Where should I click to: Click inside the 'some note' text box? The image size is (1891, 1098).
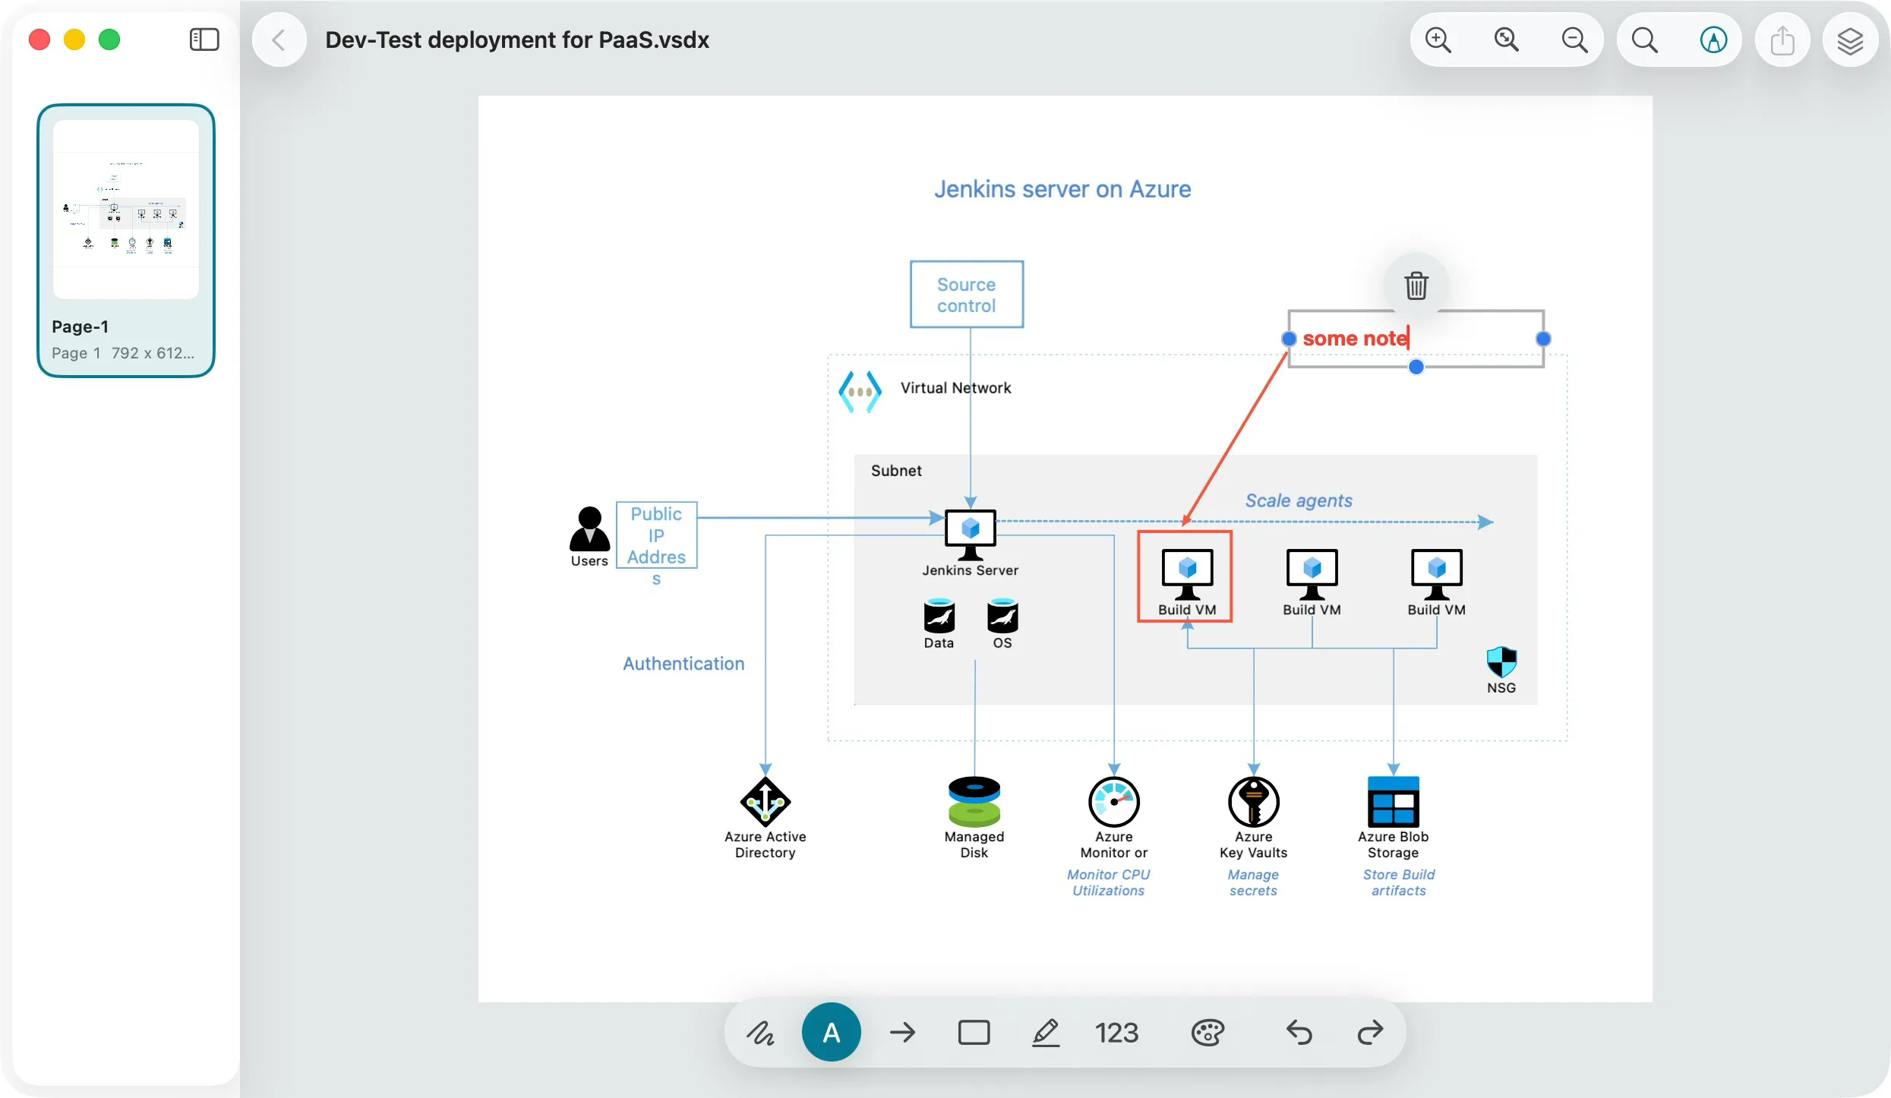(1416, 339)
